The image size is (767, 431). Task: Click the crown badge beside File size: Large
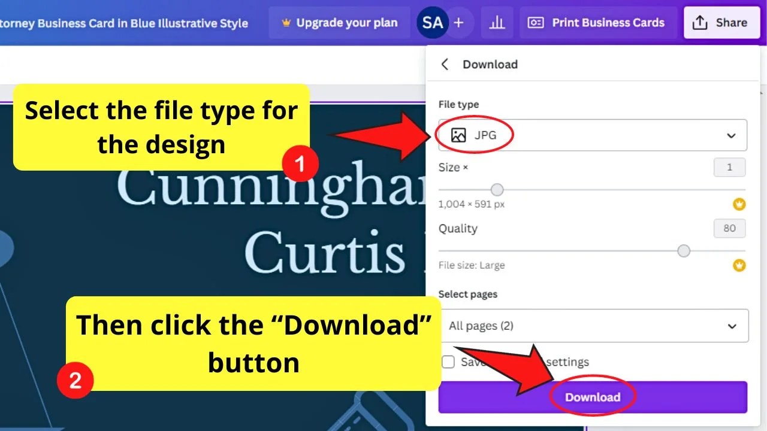coord(739,265)
